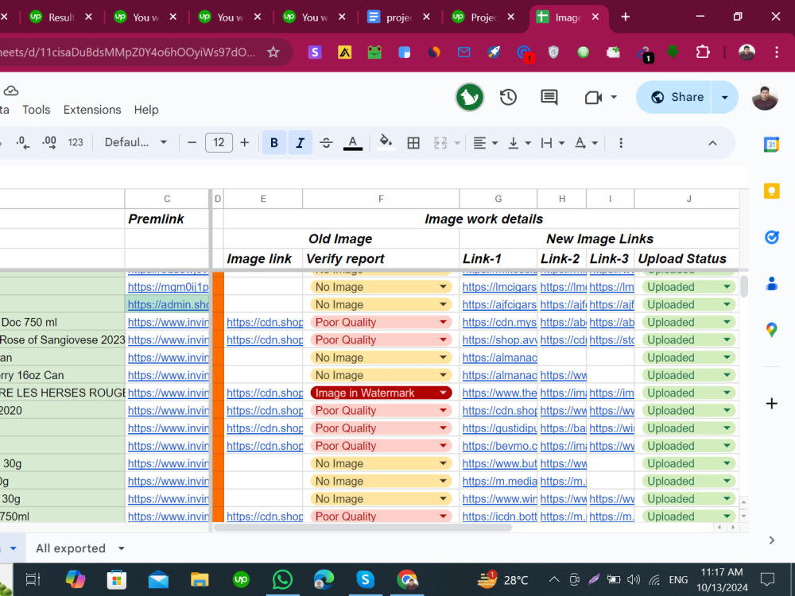Screen dimensions: 795x596
Task: Open Contacts side panel
Action: coord(772,284)
